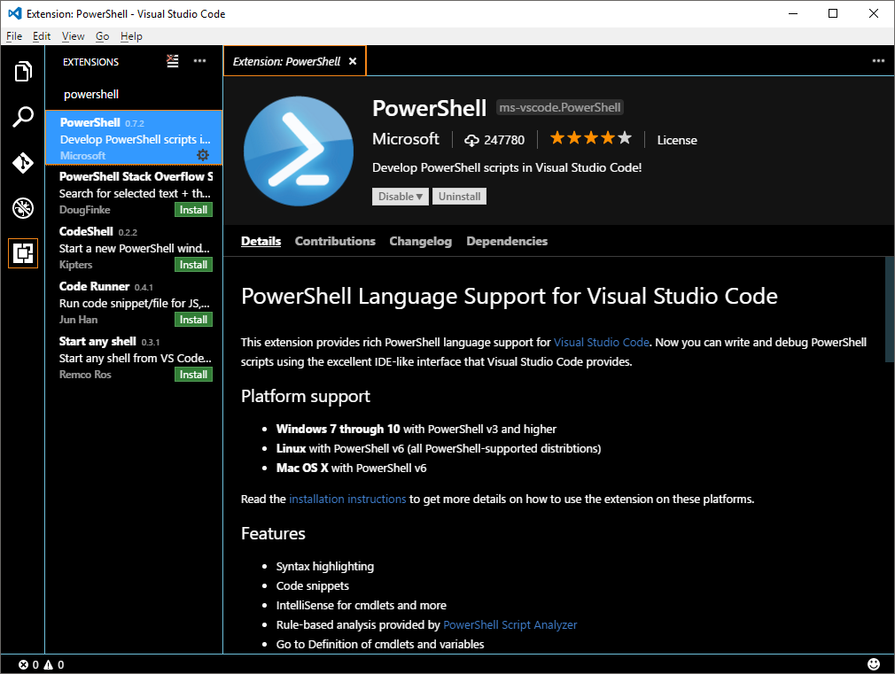This screenshot has height=674, width=895.
Task: Click the extensions search box with 'powershell'
Action: tap(134, 94)
